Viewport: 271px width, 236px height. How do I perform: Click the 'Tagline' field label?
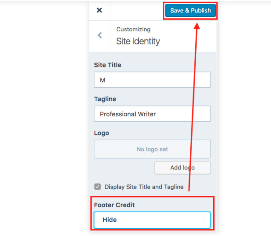point(105,99)
